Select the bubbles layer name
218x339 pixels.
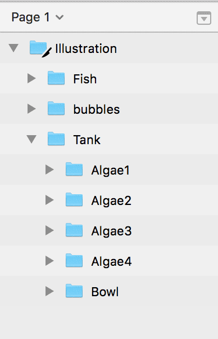(x=97, y=109)
